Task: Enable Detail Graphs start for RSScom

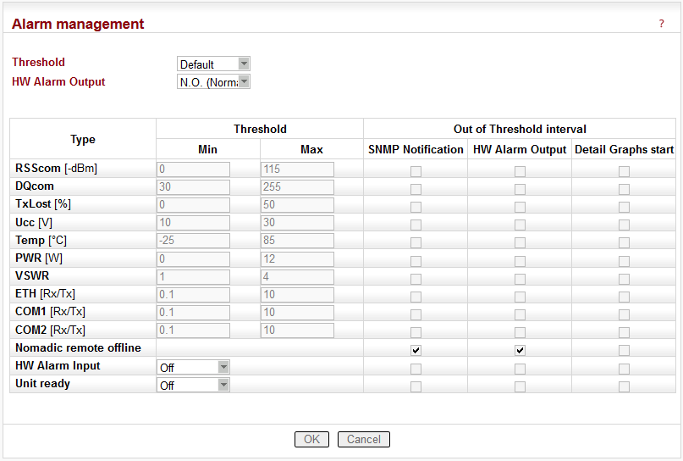Action: tap(624, 171)
